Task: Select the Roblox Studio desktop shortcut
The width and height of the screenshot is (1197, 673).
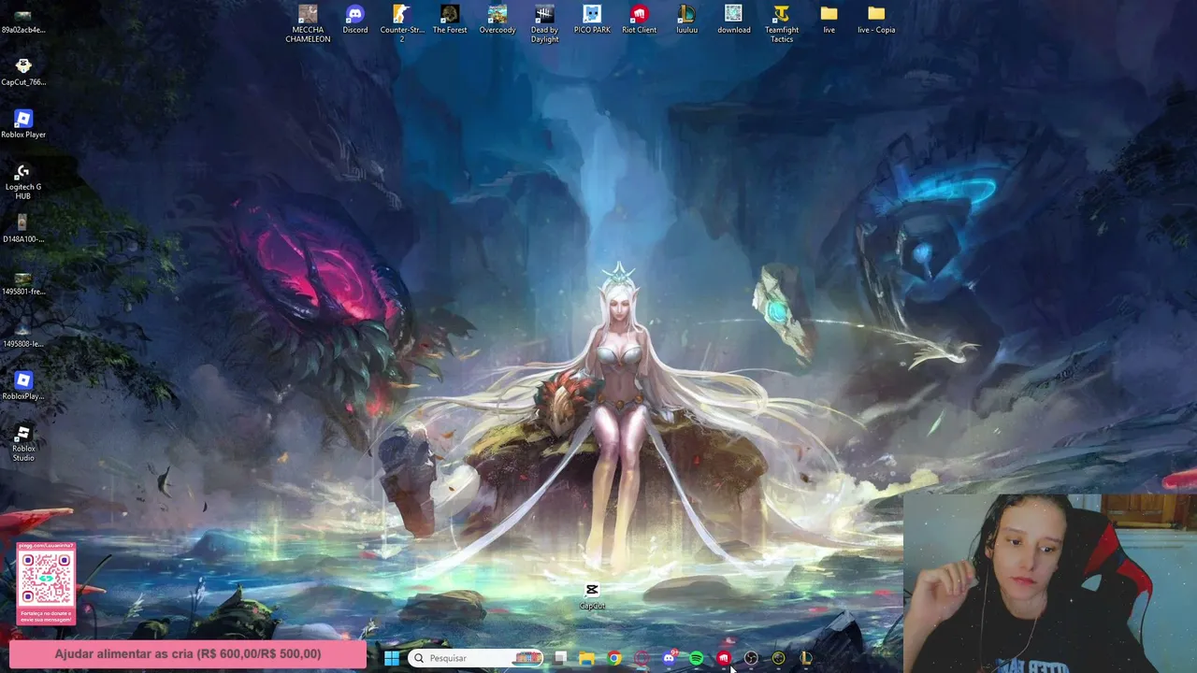Action: (23, 443)
